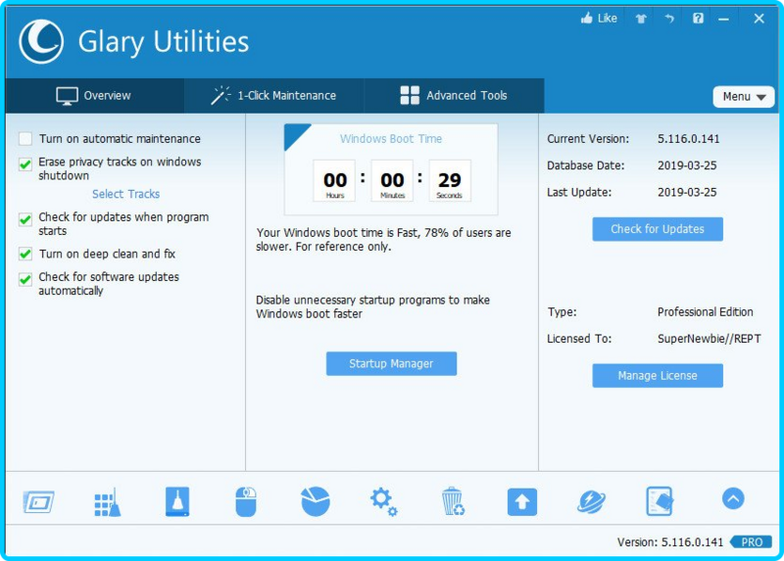Click the 29 Seconds boot time box

point(450,181)
